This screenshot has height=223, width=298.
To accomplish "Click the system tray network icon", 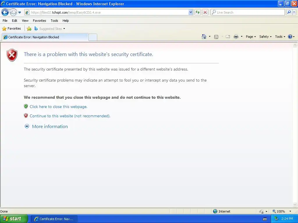I will coord(276,219).
